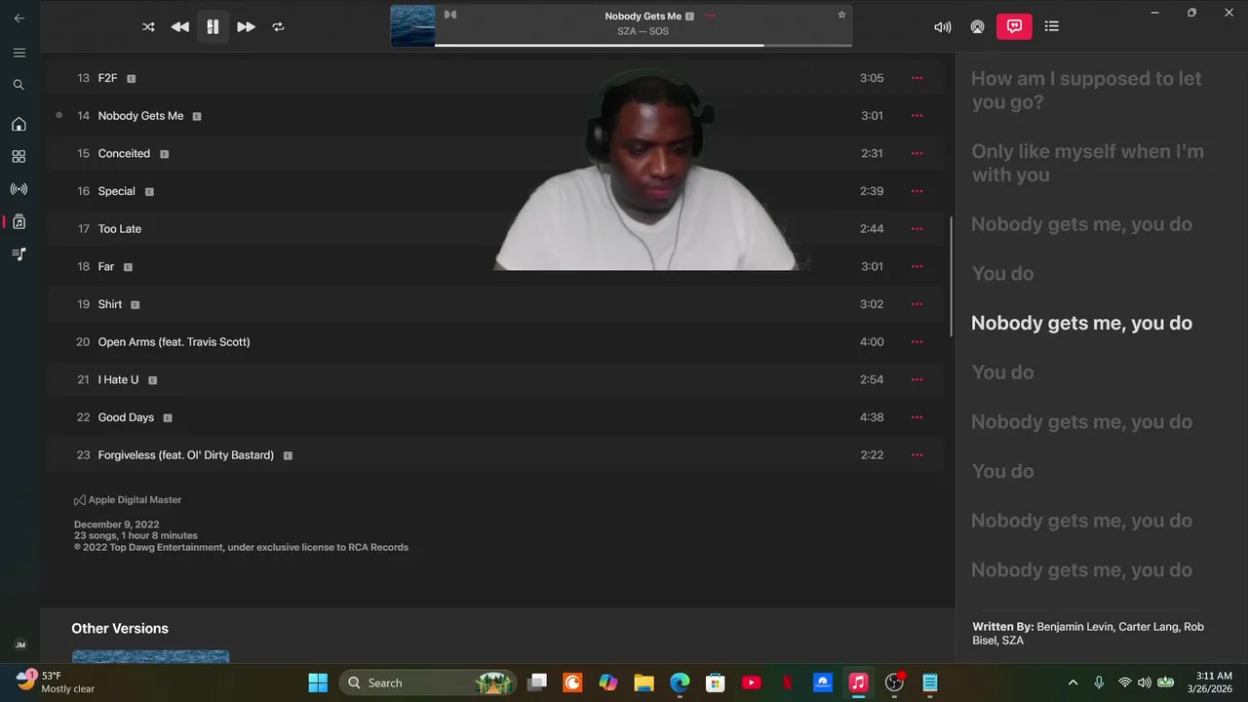Show hidden system tray icons
Viewport: 1248px width, 702px height.
(1073, 682)
